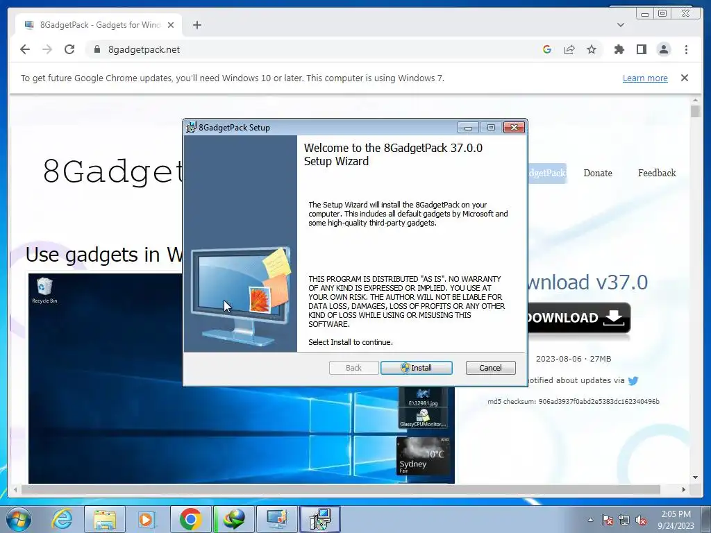Open Windows Media Player from taskbar
Viewport: 711px width, 533px height.
coord(147,519)
